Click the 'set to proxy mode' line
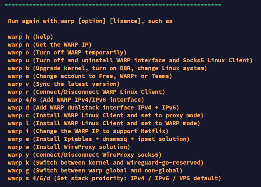 pos(106,115)
